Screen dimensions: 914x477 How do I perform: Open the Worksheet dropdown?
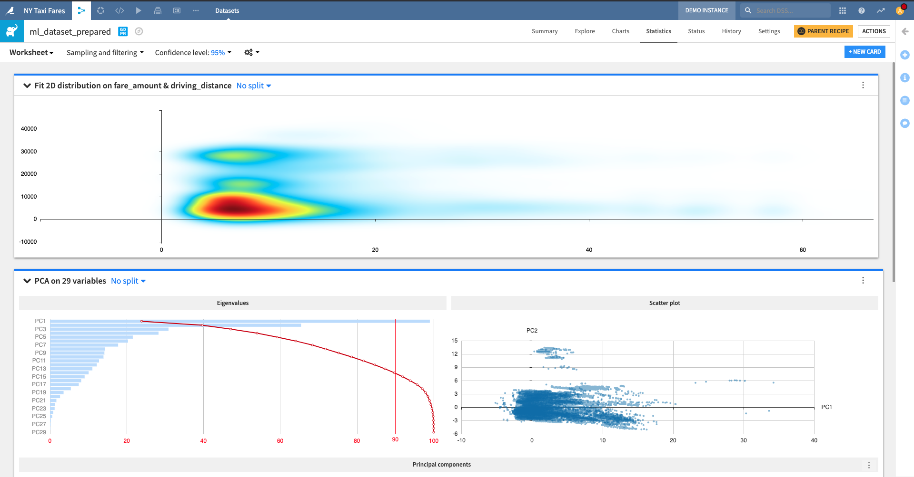tap(31, 52)
